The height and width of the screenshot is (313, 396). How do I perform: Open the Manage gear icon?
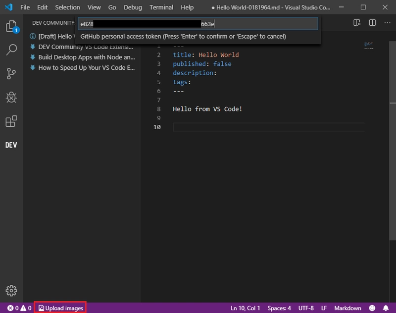[x=11, y=291]
